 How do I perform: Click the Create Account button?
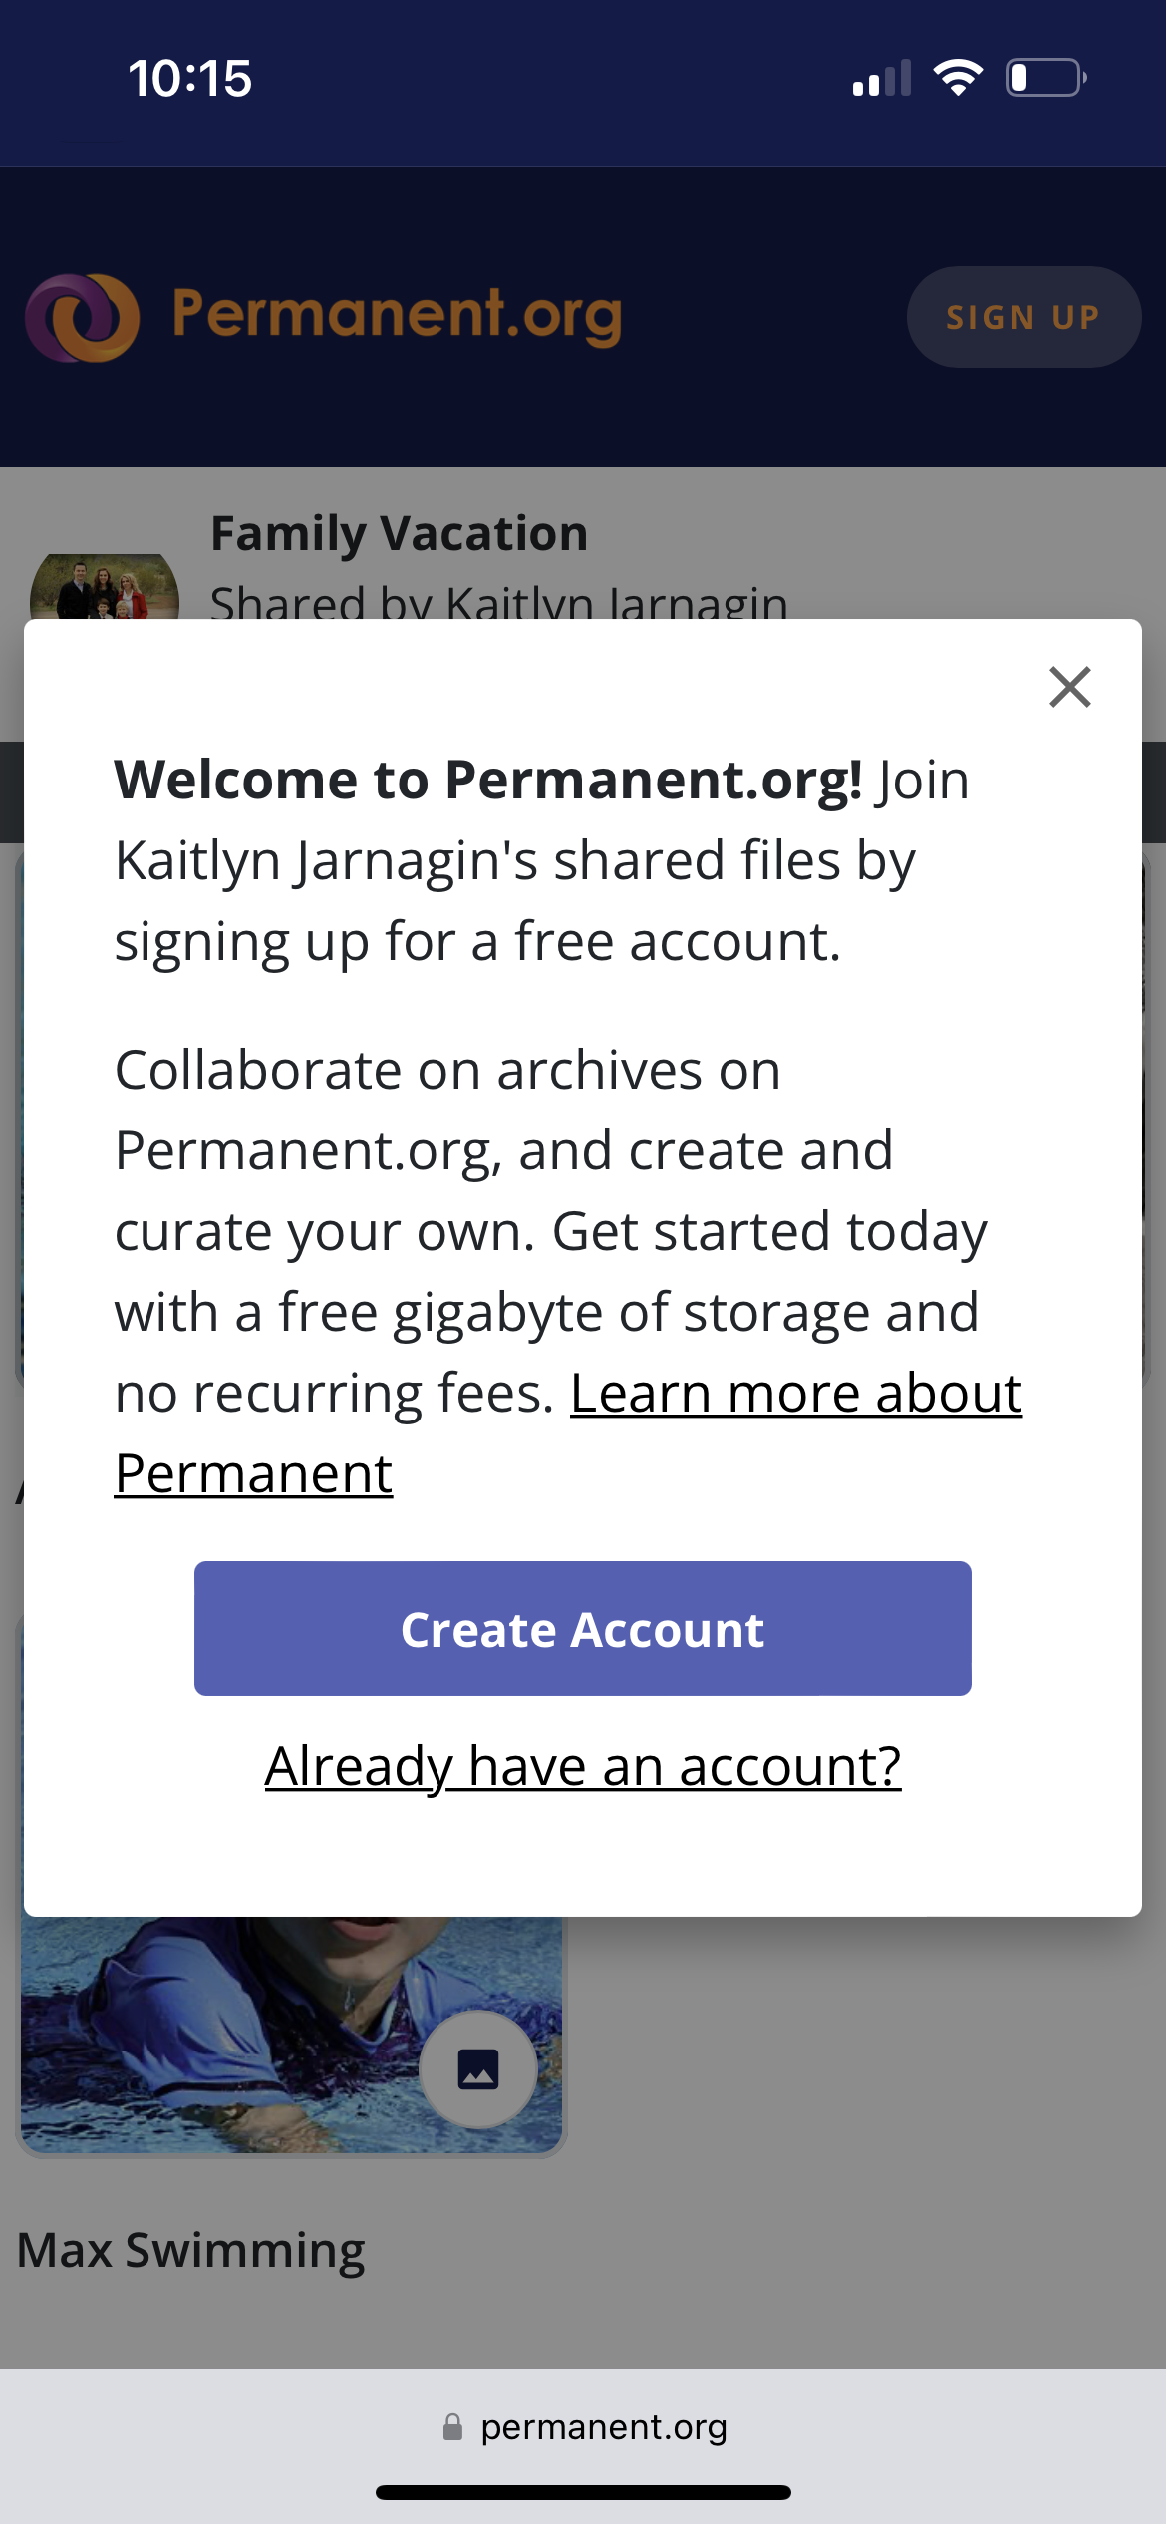(583, 1629)
